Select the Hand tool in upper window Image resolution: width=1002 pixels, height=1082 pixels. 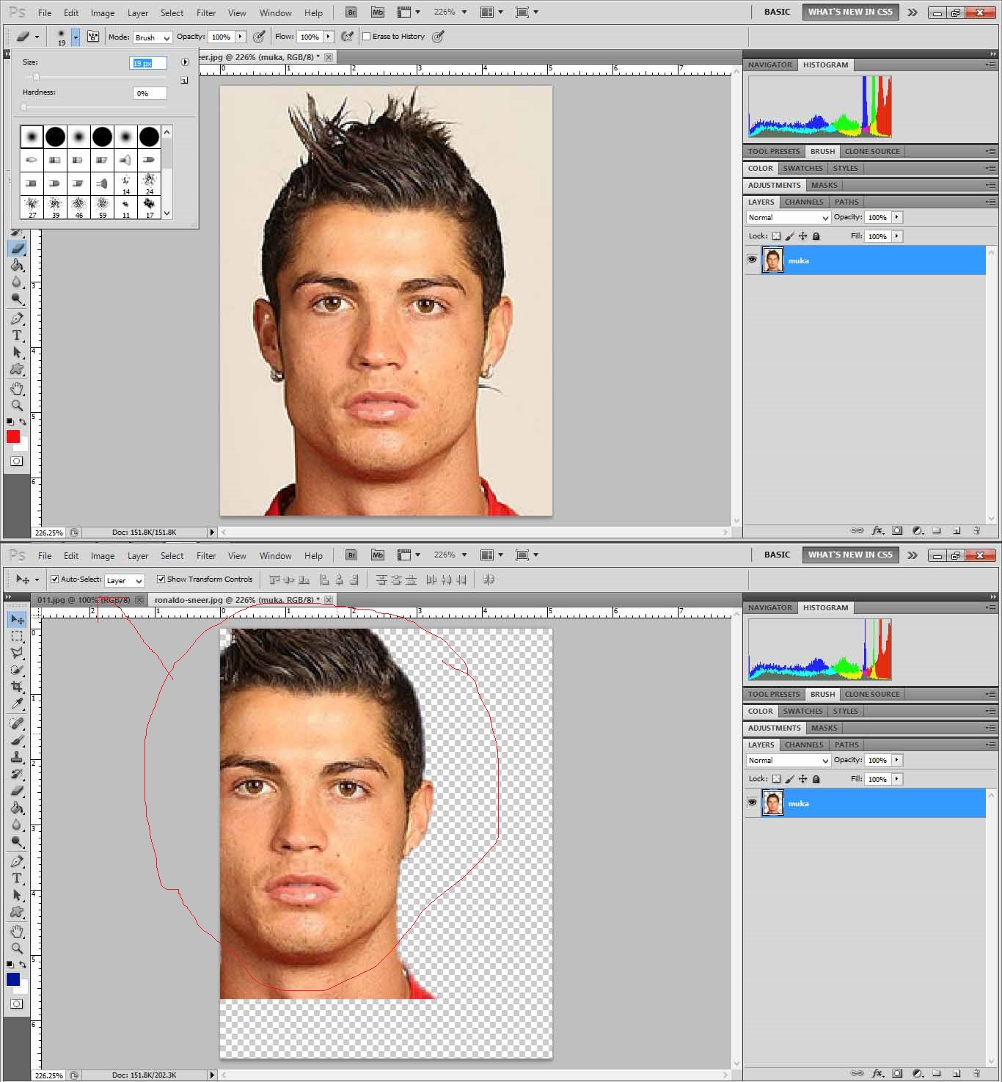[17, 388]
